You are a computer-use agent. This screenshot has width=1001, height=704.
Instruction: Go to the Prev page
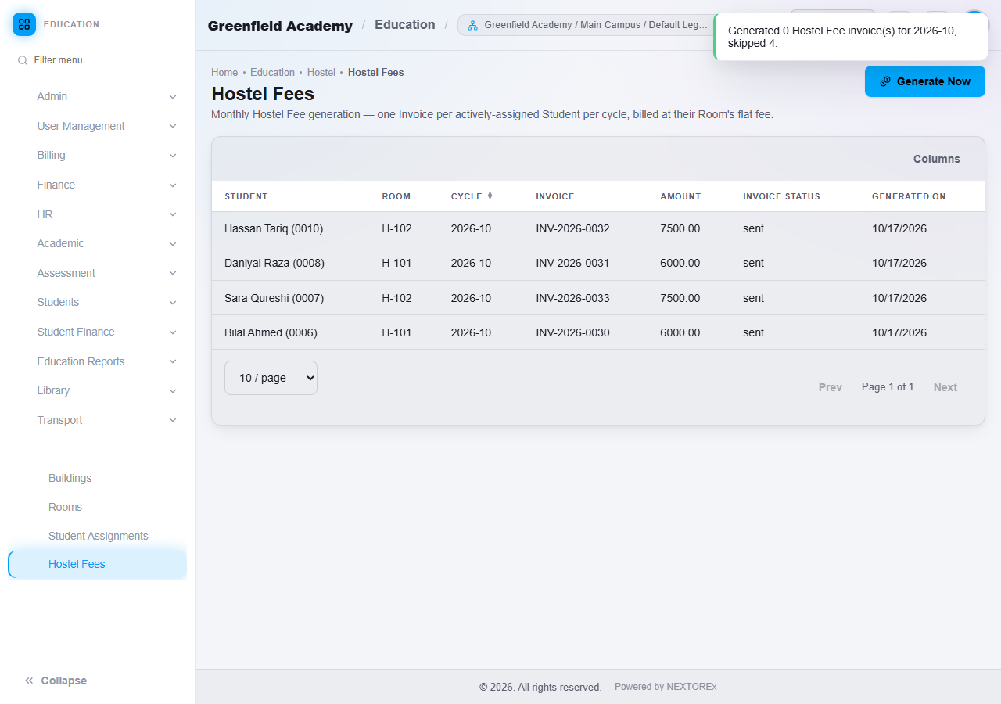click(831, 387)
